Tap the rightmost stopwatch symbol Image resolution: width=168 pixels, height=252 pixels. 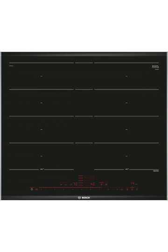click(137, 189)
